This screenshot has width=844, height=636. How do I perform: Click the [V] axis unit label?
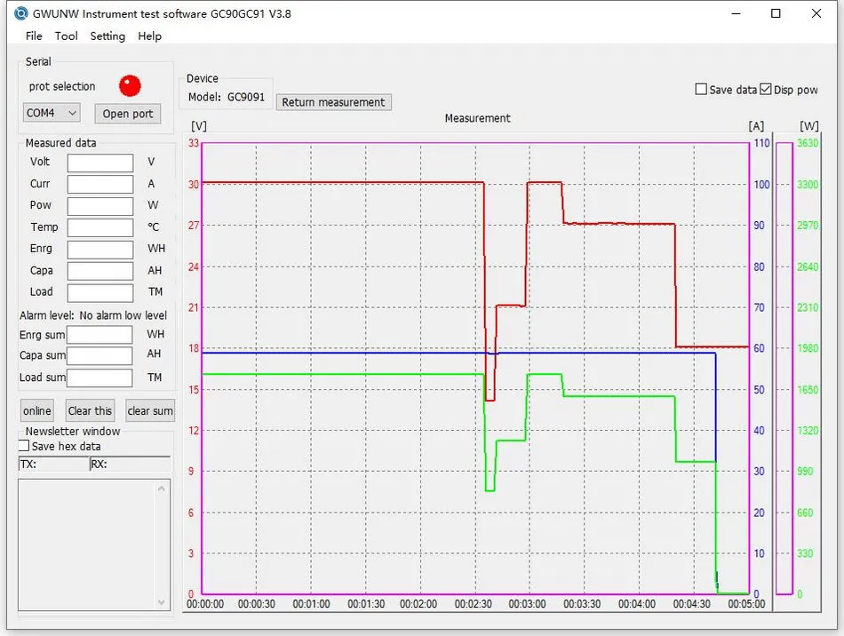pos(199,126)
